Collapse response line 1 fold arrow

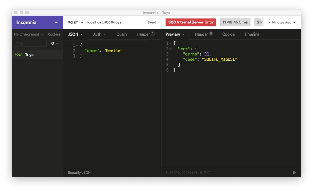pyautogui.click(x=170, y=43)
